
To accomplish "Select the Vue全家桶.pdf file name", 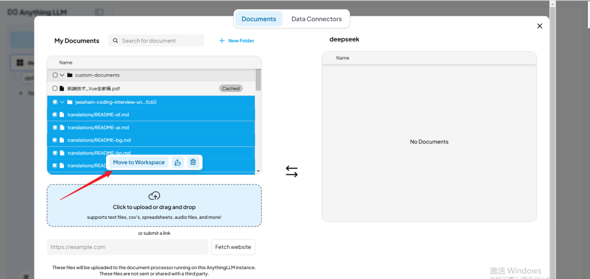I will tap(93, 89).
